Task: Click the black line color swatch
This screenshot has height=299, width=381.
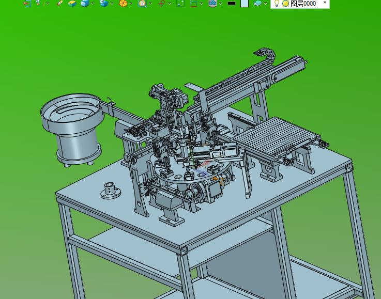Action: tap(232, 4)
